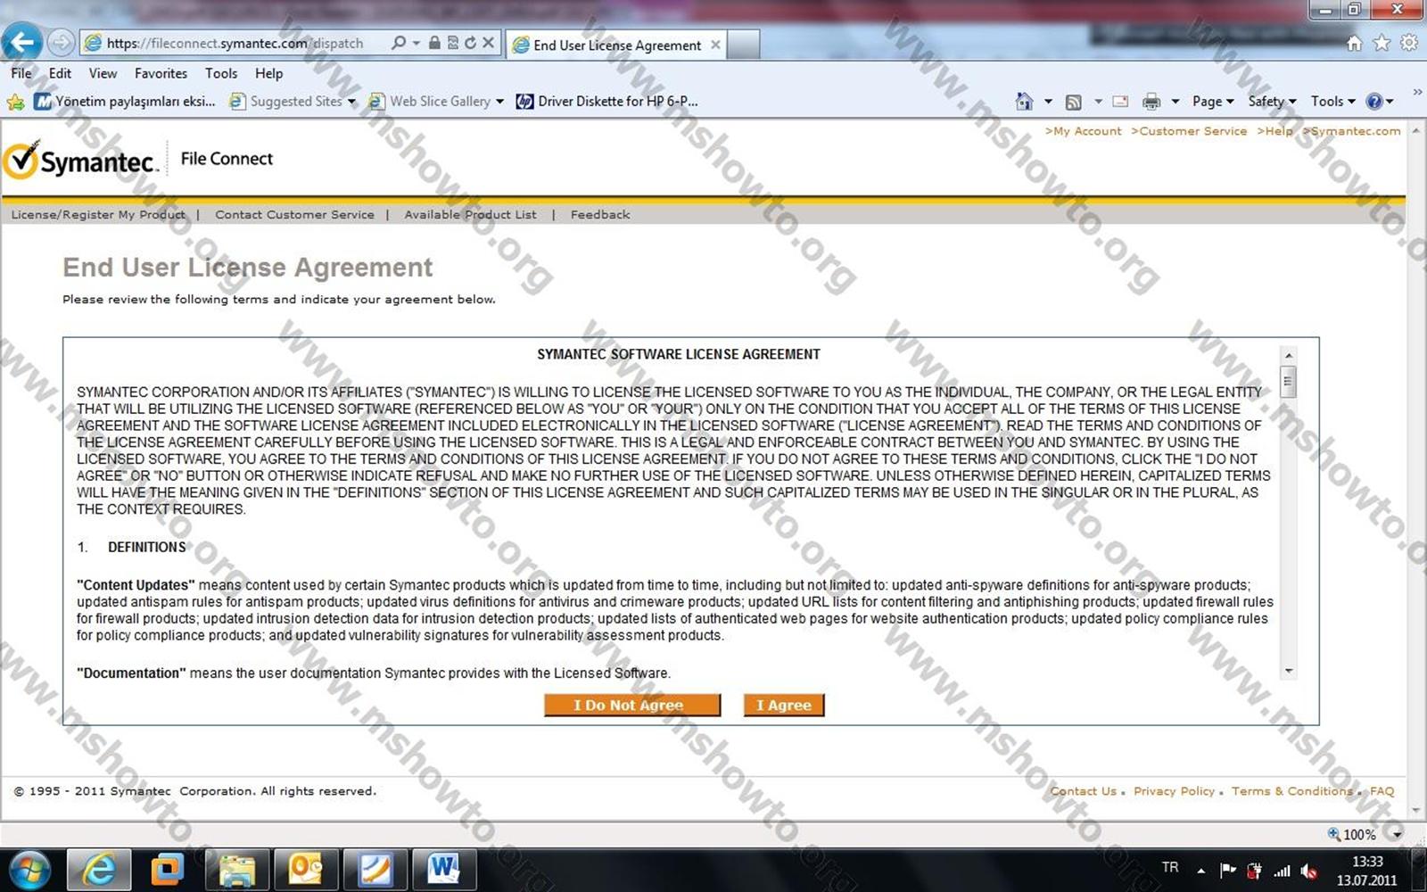The image size is (1427, 892).
Task: Print the page using the printer icon
Action: [x=1151, y=102]
